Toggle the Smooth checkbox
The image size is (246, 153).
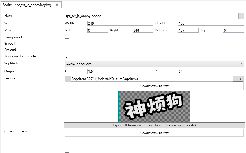[67, 43]
